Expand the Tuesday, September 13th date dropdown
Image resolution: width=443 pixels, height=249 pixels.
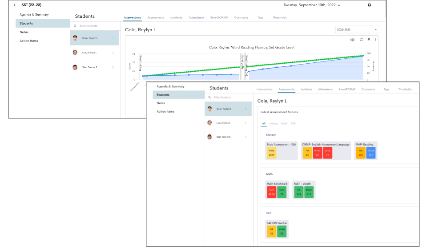(x=312, y=5)
